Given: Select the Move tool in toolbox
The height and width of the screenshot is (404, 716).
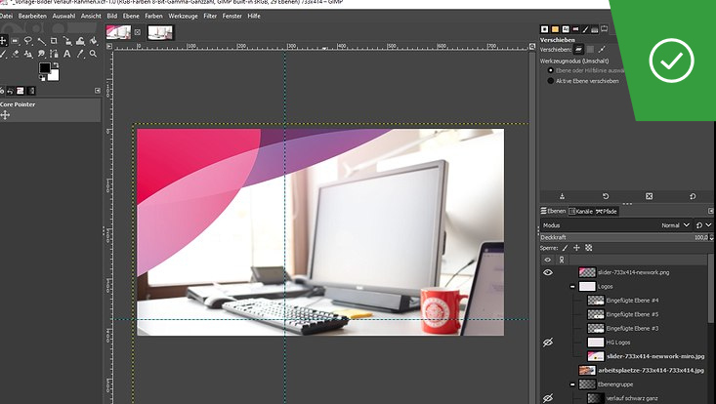Looking at the screenshot, I should [x=3, y=41].
